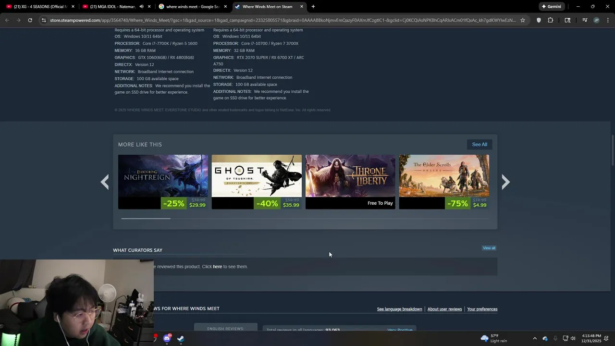Open the weather widget showing 57°F

click(x=493, y=338)
